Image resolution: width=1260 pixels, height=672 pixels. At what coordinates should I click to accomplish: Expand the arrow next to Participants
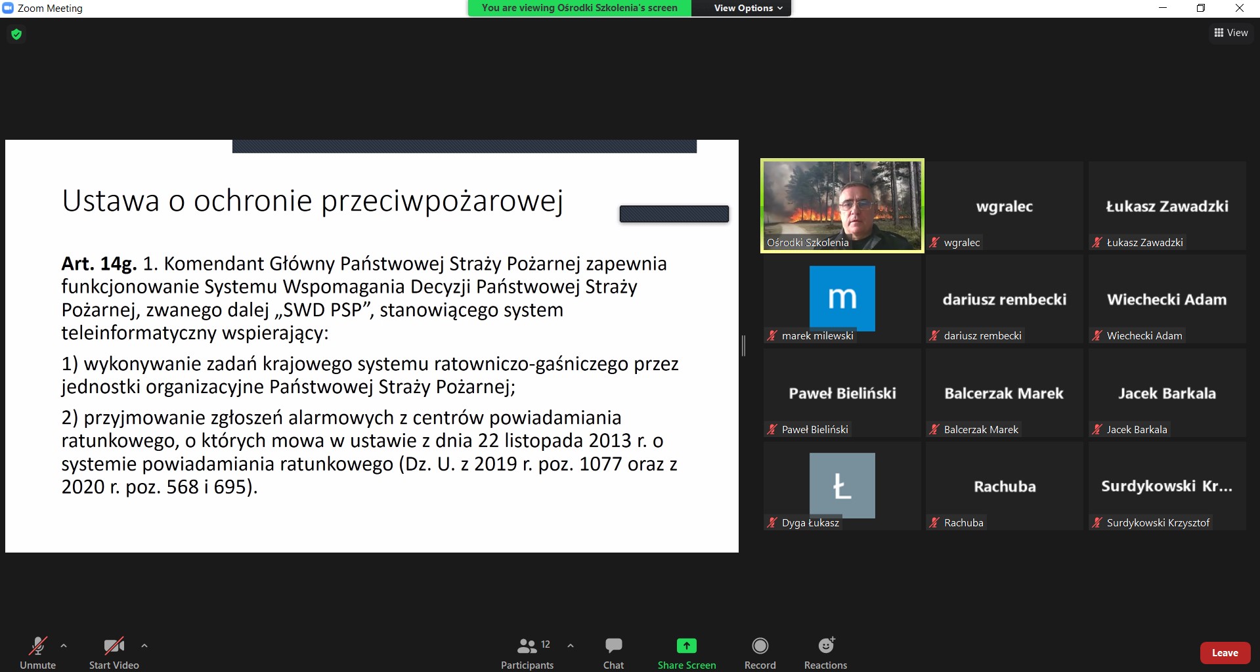[x=571, y=646]
